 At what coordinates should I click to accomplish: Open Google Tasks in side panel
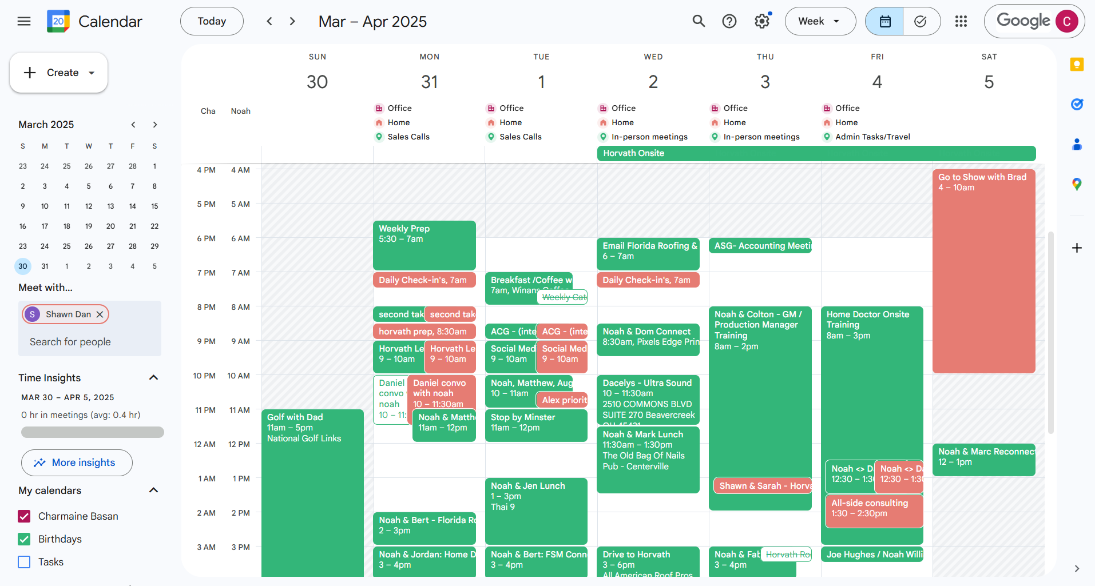pyautogui.click(x=1077, y=104)
